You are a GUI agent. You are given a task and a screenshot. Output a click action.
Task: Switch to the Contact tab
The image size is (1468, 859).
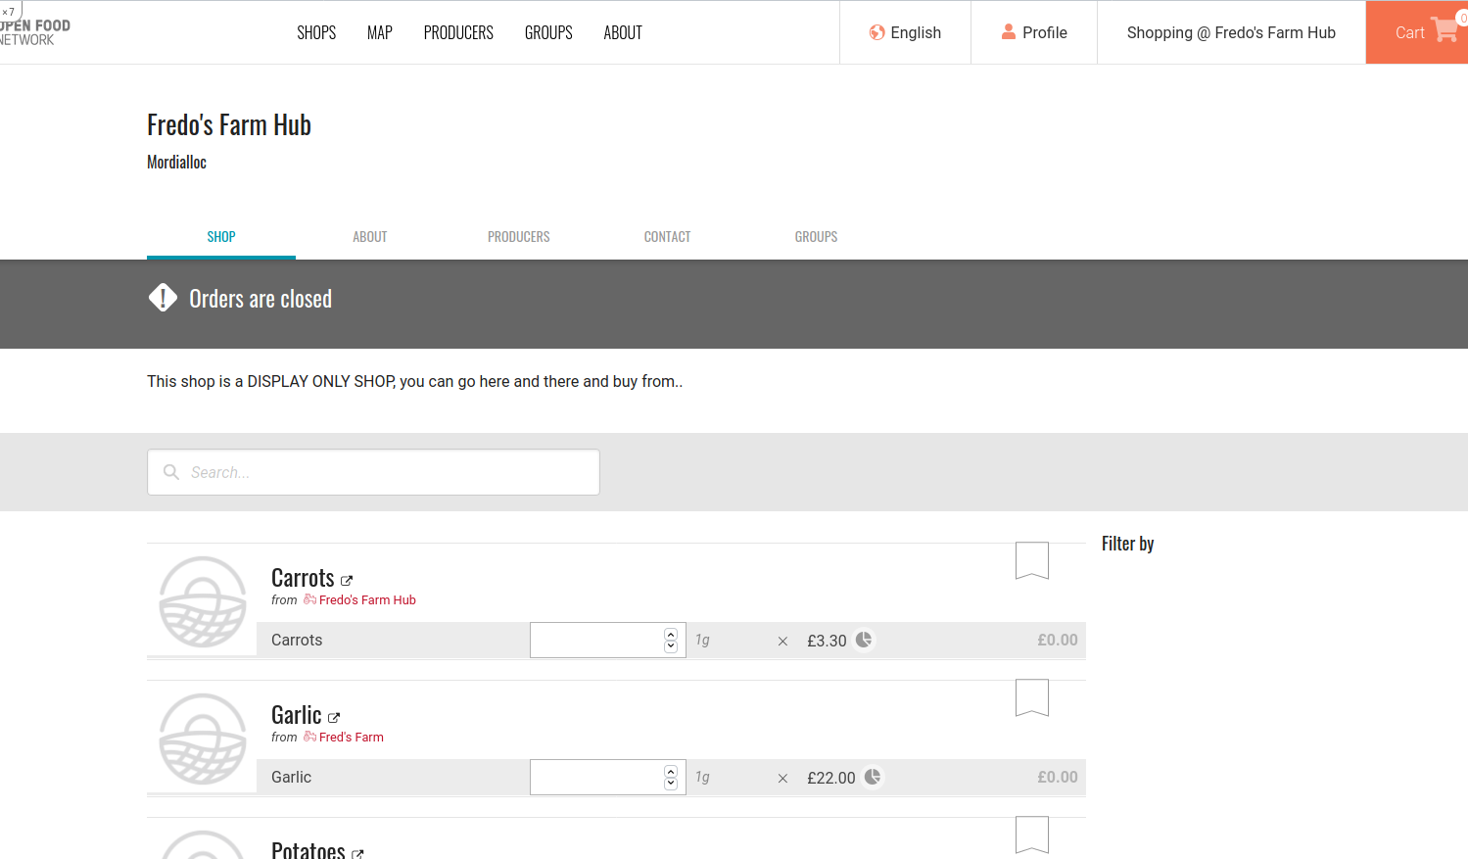(668, 237)
